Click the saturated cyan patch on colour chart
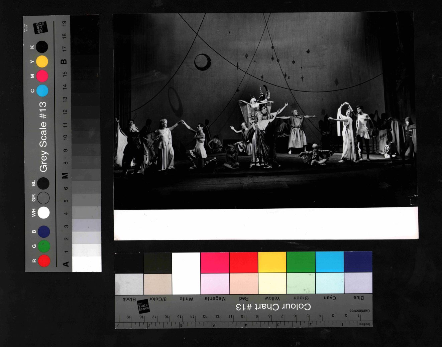The width and height of the screenshot is (442, 347). pyautogui.click(x=329, y=262)
